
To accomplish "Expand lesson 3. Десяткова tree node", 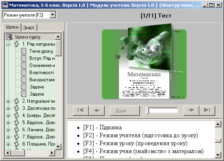I will pyautogui.click(x=8, y=108).
